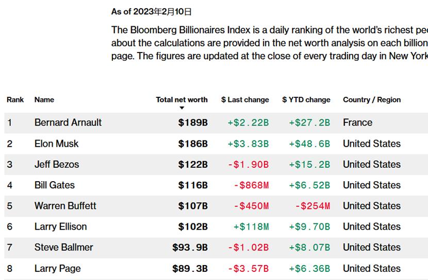Open Bill Gates's profile link
Screen dimensions: 428x280
coord(55,185)
